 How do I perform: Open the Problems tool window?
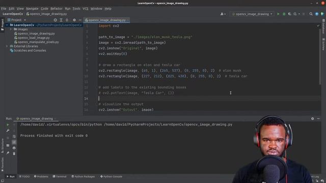coord(41,176)
